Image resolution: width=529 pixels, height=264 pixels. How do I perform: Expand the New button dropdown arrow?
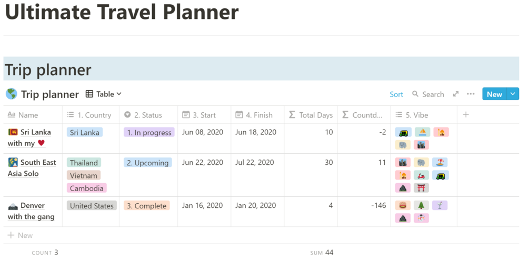[x=513, y=94]
